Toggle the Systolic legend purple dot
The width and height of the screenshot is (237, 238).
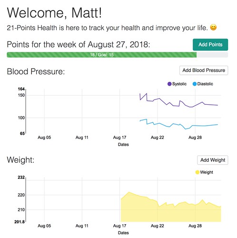[x=169, y=84]
